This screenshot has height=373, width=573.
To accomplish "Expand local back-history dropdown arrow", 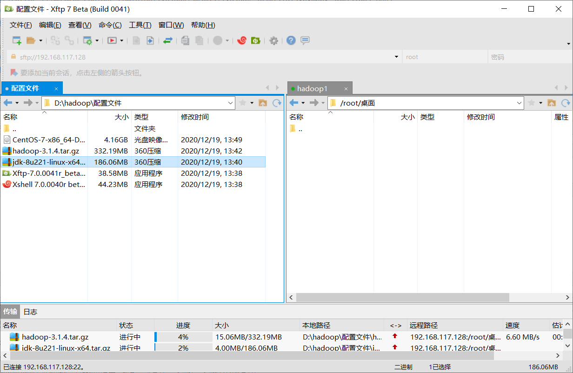I will pyautogui.click(x=17, y=103).
